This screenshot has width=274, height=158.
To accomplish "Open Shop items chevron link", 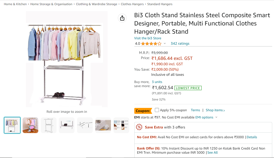I will (x=215, y=110).
